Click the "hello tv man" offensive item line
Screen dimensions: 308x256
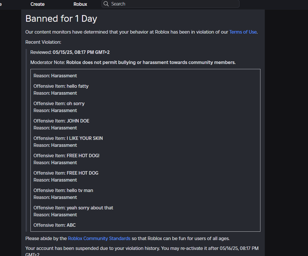pyautogui.click(x=63, y=190)
